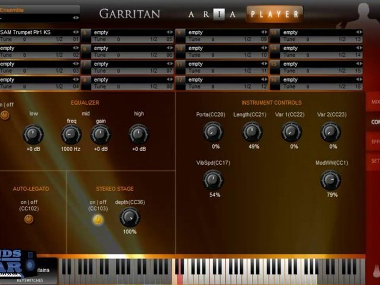Toggle the Equalizer on/off button

coord(5,115)
